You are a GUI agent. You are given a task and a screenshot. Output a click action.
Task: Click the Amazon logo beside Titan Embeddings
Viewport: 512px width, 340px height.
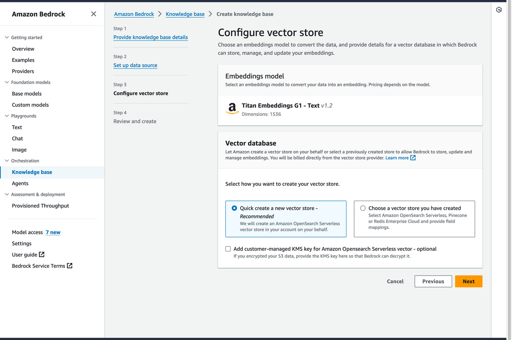232,109
